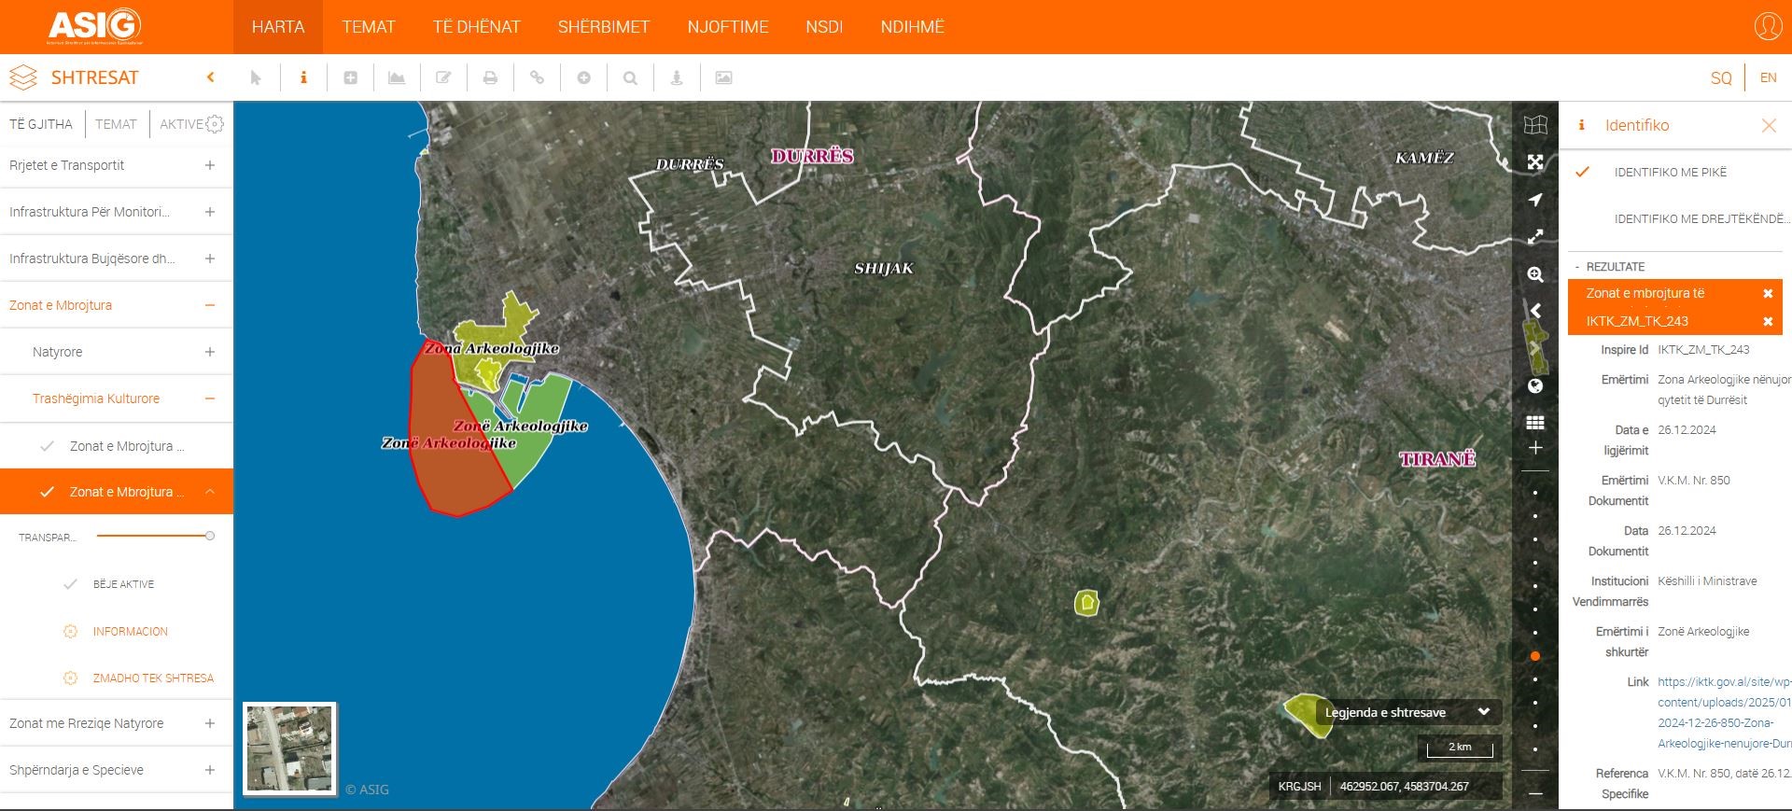Click the orange zoom level marker
1792x811 pixels.
pos(1535,656)
